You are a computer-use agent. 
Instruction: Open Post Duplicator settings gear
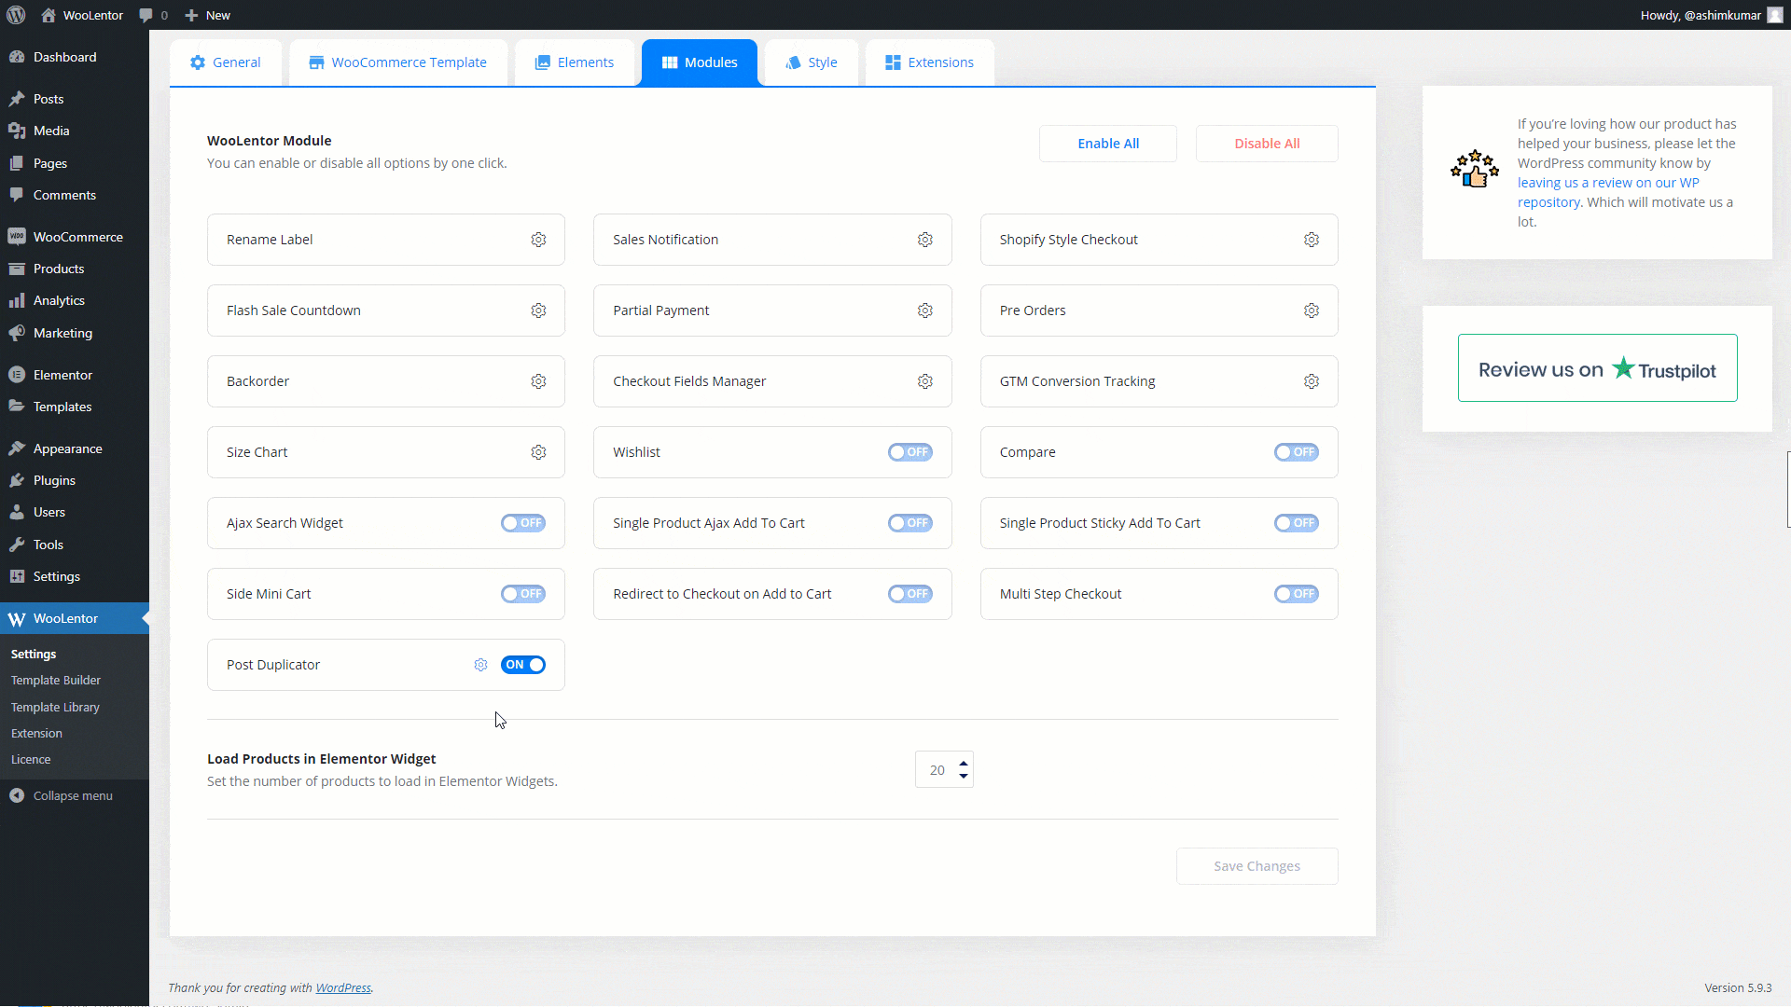point(480,664)
